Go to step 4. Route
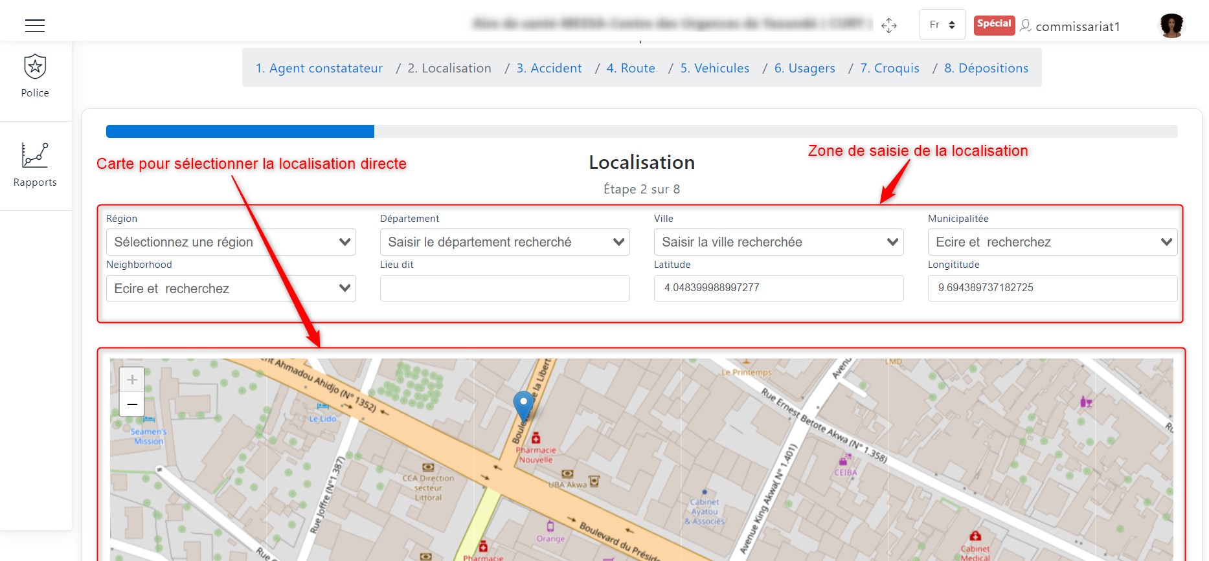1209x561 pixels. click(x=631, y=68)
